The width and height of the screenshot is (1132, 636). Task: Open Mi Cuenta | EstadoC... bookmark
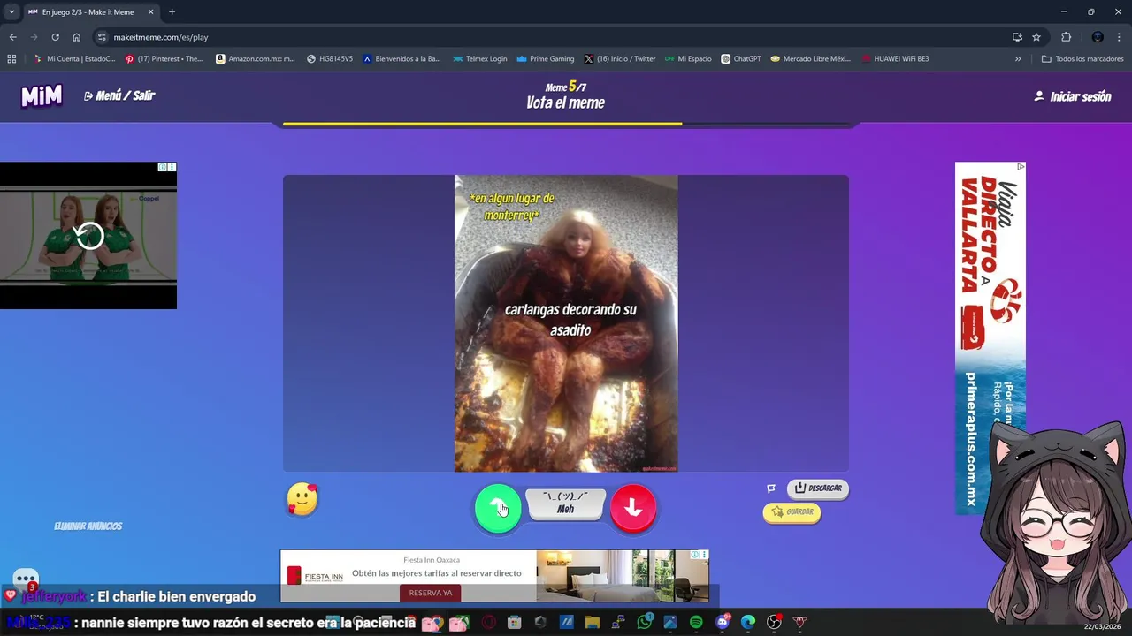pyautogui.click(x=74, y=59)
